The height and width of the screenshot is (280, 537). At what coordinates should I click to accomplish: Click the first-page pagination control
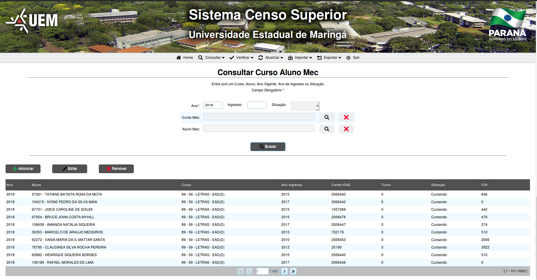[x=240, y=271]
